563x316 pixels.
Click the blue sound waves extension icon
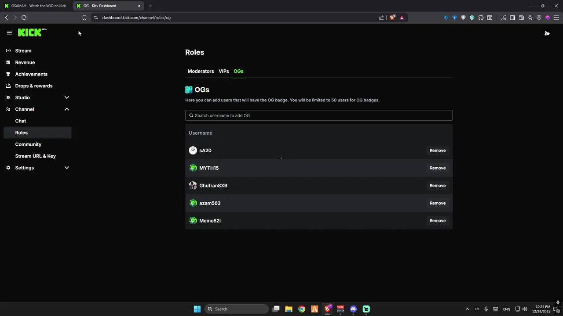tap(446, 18)
